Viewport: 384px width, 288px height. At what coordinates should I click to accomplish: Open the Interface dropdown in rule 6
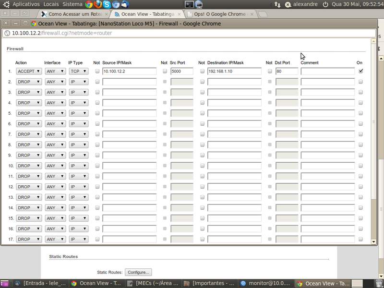(55, 124)
